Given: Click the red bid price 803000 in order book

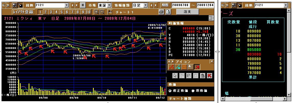Looking at the screenshot, I should pos(254,54).
